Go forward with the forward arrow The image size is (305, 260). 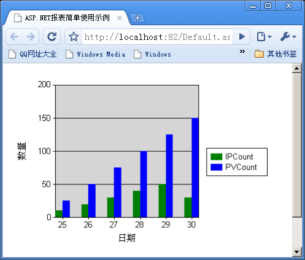pos(31,37)
